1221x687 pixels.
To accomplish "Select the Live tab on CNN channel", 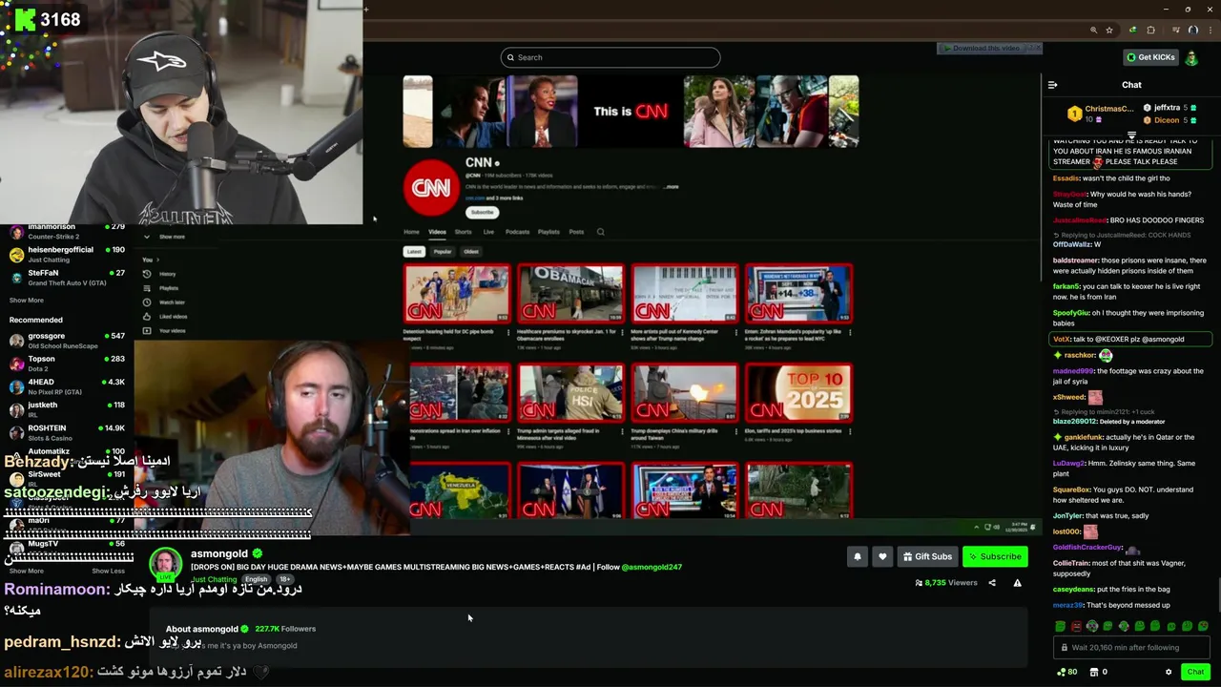I will [488, 232].
